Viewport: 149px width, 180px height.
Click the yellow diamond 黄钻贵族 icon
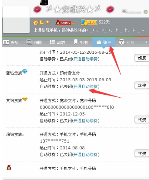25,99
